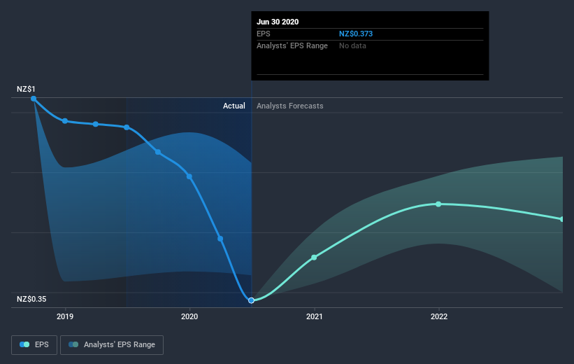Select the 2022 forecast data point
This screenshot has width=574, height=364.
(438, 204)
